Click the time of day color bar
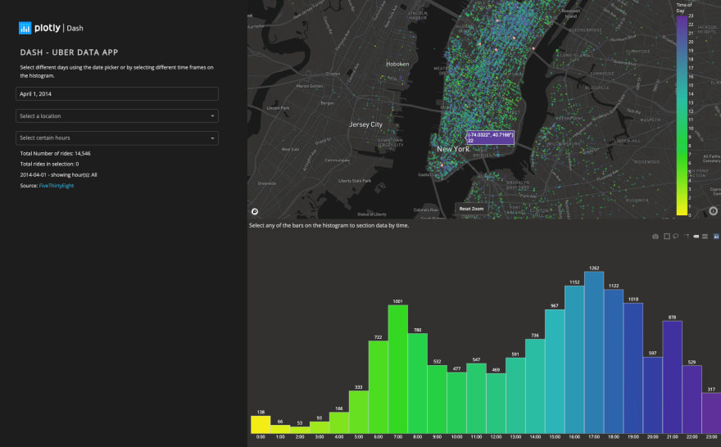The height and width of the screenshot is (447, 721). (682, 115)
